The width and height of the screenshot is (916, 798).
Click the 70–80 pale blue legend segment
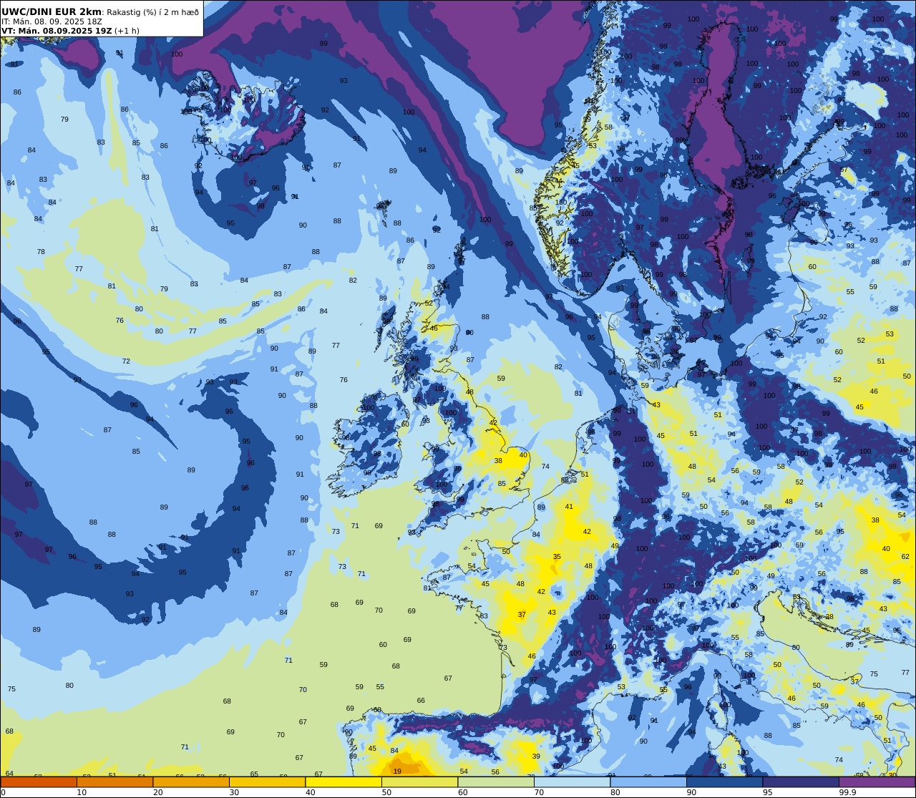[x=572, y=782]
